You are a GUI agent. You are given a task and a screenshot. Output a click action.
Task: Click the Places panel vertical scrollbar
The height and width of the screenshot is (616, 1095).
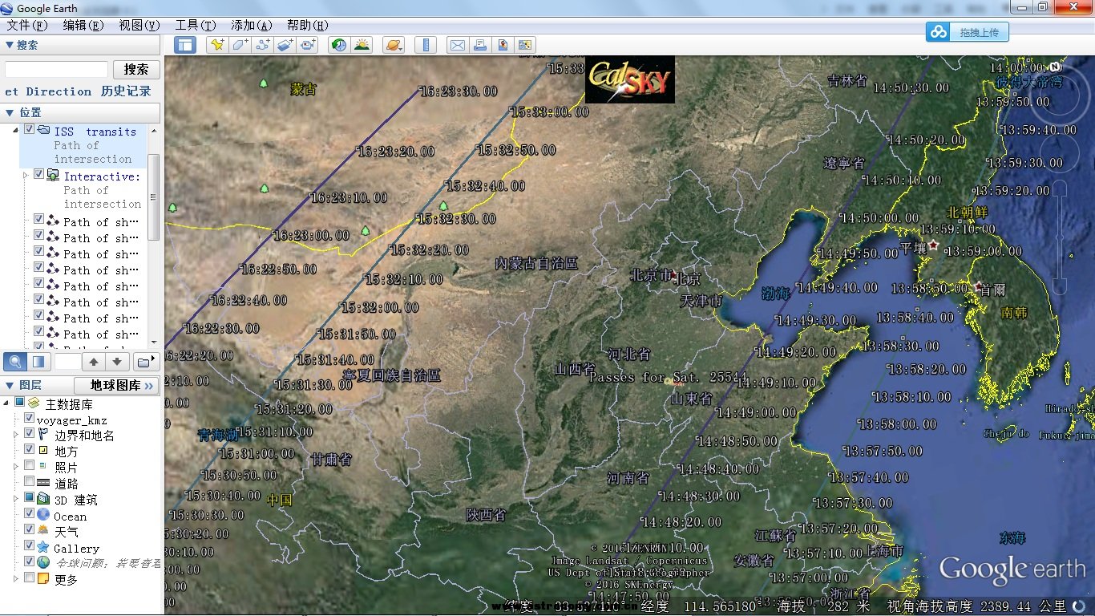154,197
